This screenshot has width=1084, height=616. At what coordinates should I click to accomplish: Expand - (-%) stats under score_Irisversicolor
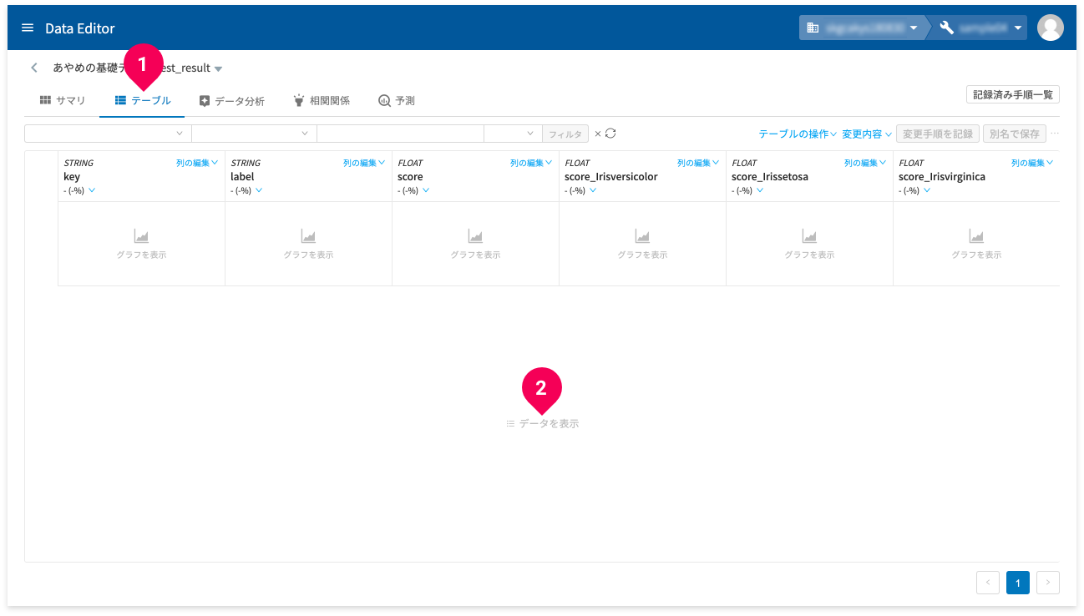(x=593, y=190)
